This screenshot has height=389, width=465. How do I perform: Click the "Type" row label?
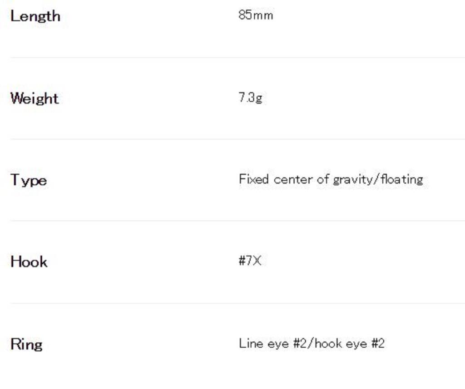[x=29, y=180]
